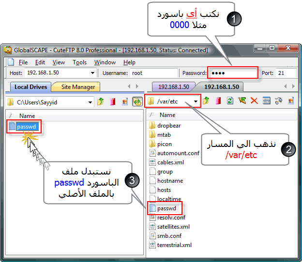Click the green reconnect arrows icon
Screen dimensions: 302x262
click(242, 101)
